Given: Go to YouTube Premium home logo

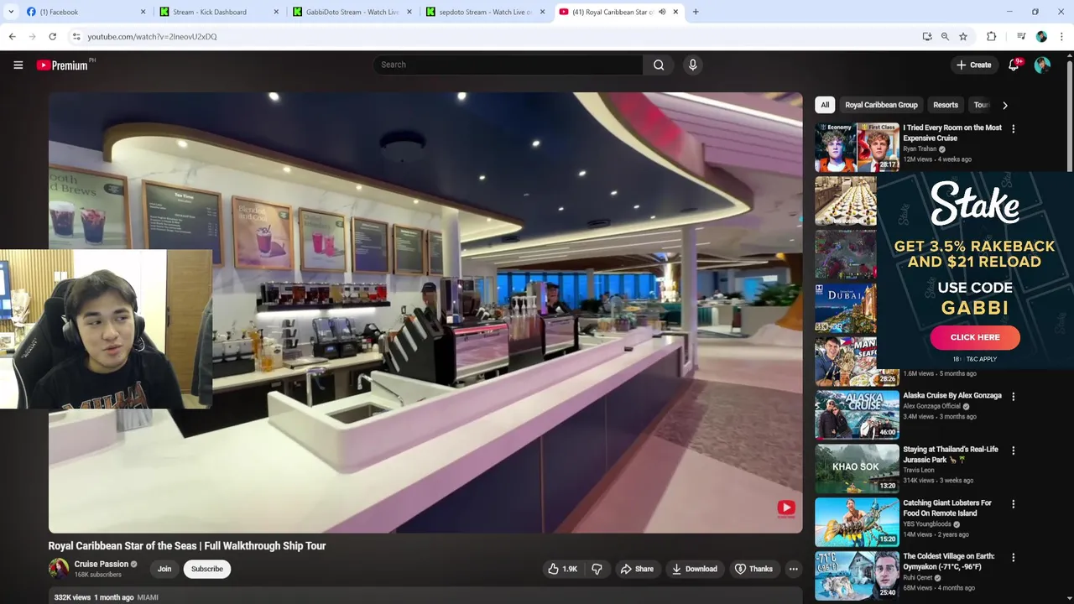Looking at the screenshot, I should tap(62, 65).
